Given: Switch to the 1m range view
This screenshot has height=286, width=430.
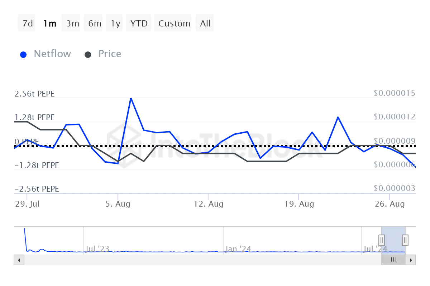Looking at the screenshot, I should coord(49,24).
